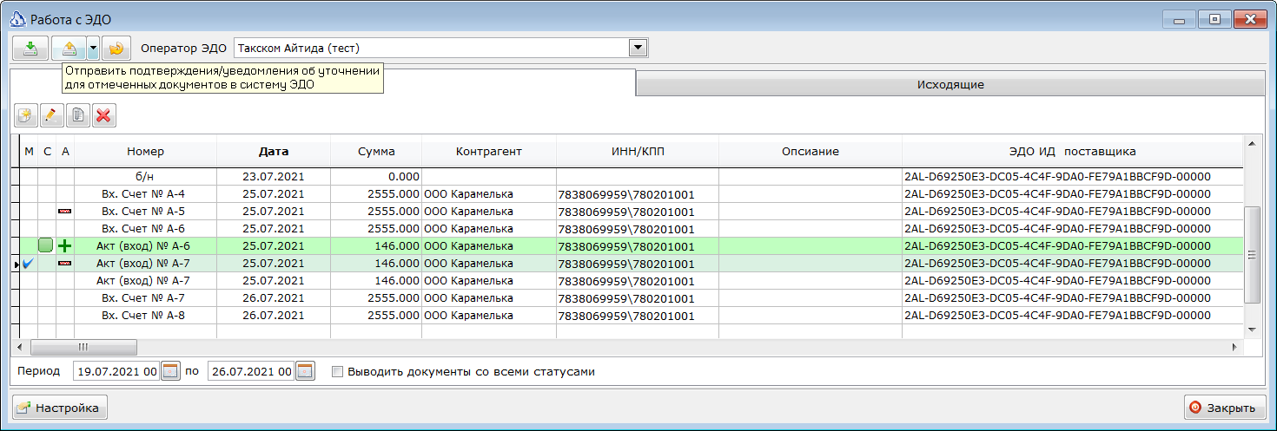Sort by the Номер column header
Viewport: 1277px width, 431px height.
[x=145, y=151]
